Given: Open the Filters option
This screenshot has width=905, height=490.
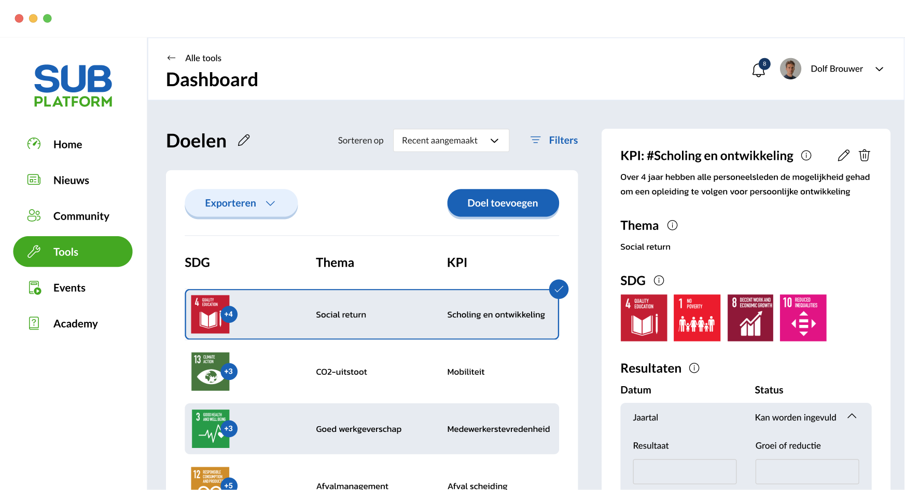Looking at the screenshot, I should tap(554, 141).
